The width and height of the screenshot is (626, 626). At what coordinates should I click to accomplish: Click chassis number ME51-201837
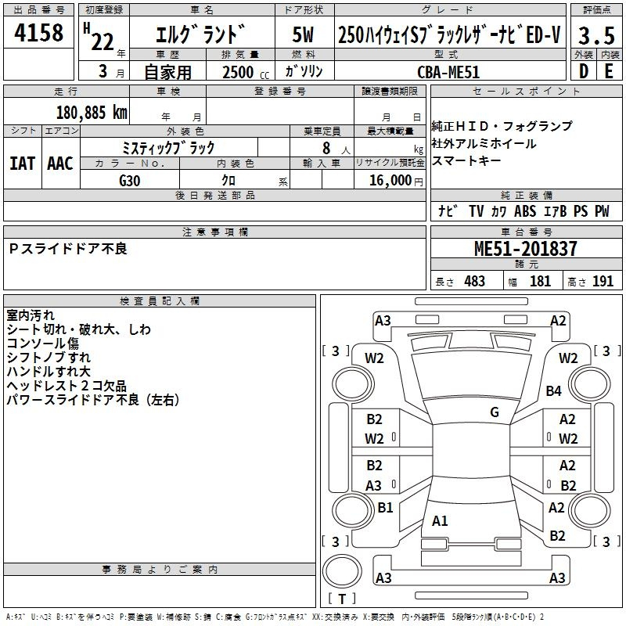pyautogui.click(x=525, y=249)
